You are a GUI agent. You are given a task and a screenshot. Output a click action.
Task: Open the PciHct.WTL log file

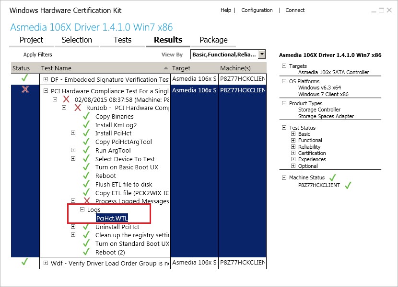click(112, 218)
